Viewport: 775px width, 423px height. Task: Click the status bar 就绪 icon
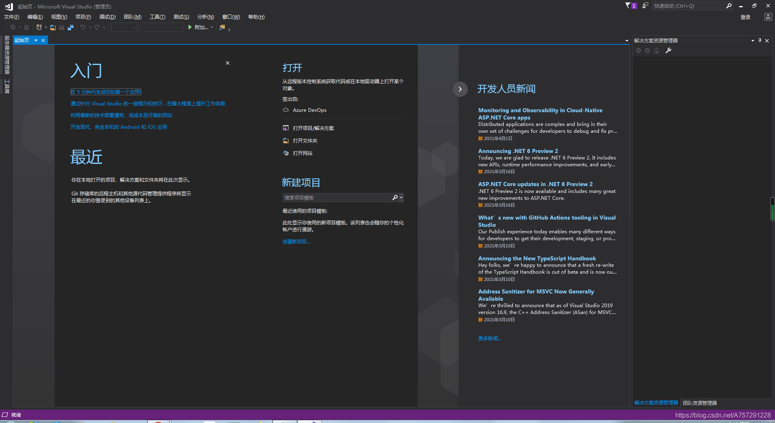5,415
